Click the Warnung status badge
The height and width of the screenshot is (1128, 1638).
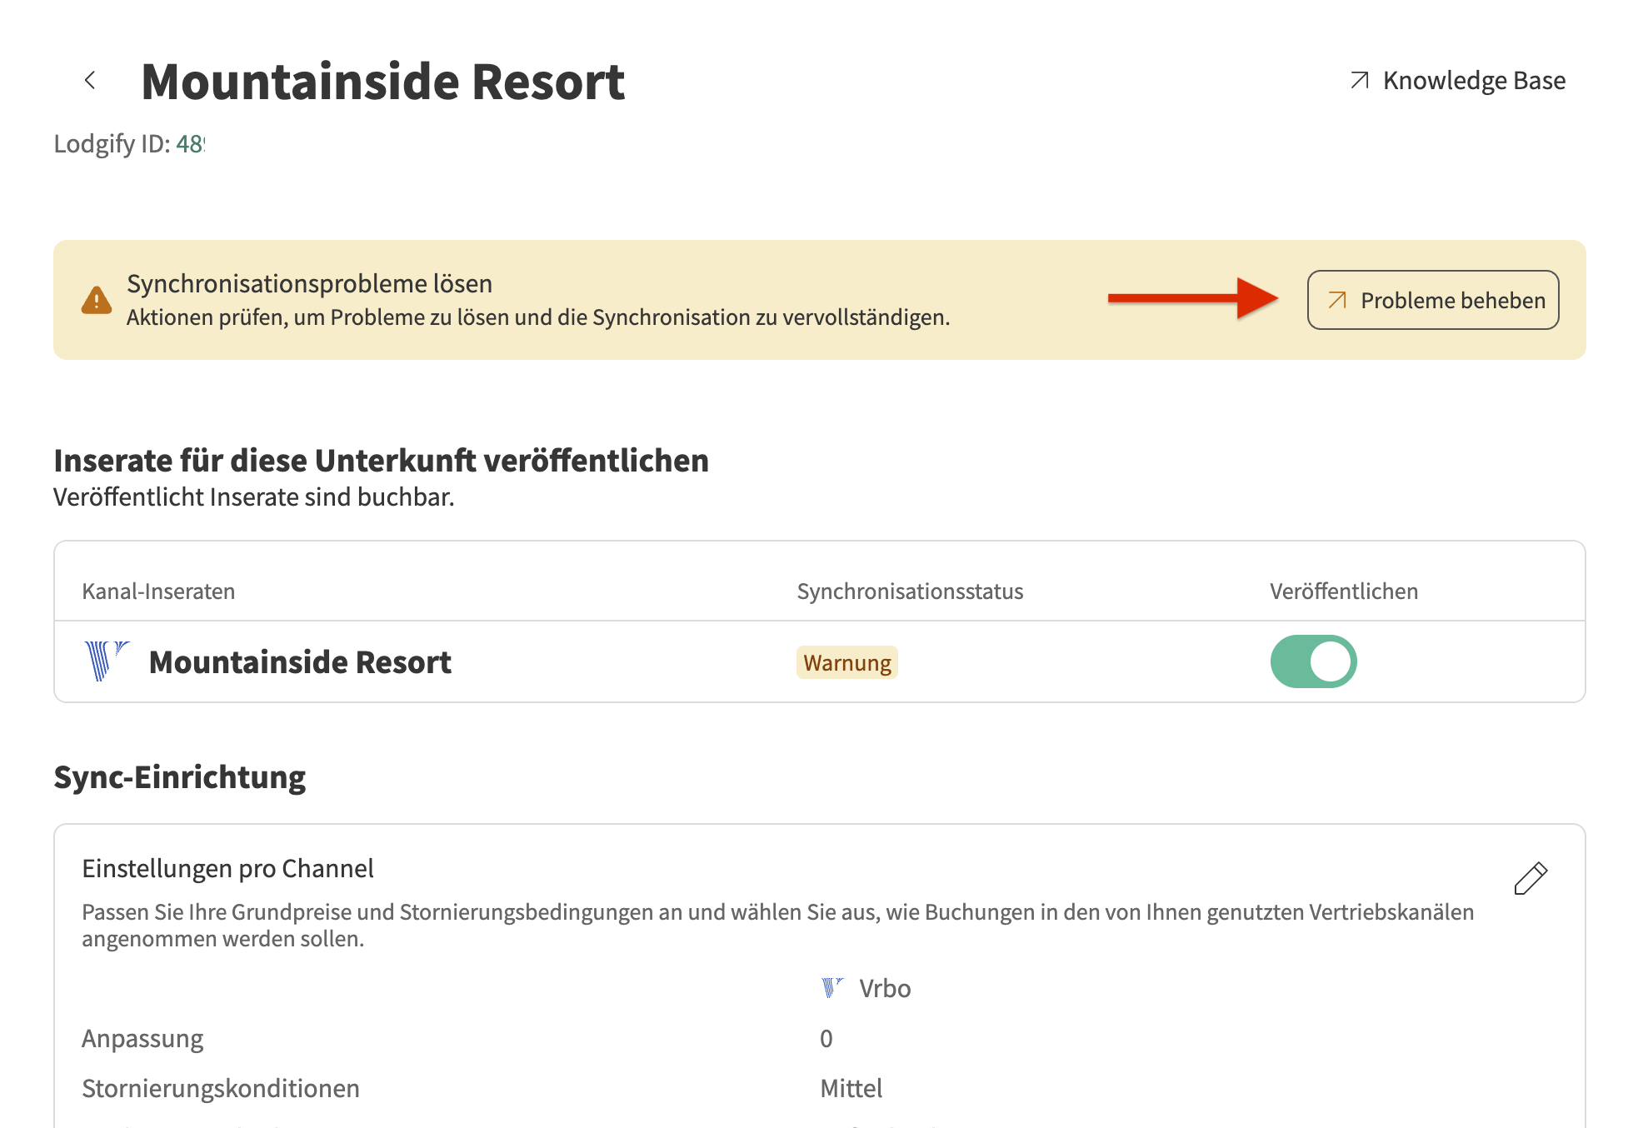pos(846,663)
